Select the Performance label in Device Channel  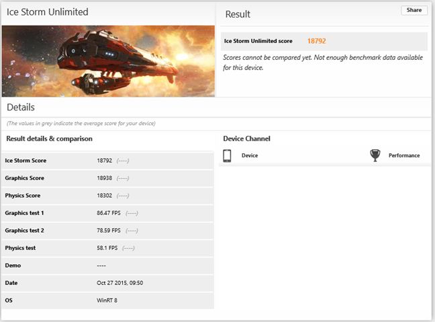(x=404, y=155)
